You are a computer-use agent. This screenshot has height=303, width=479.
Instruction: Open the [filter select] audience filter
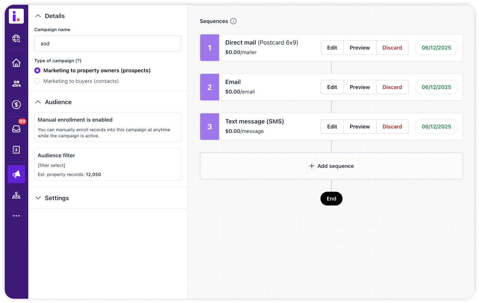point(52,165)
